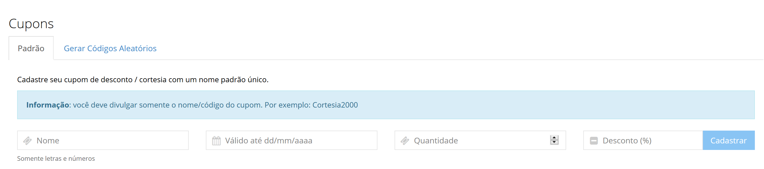
Task: Open the Gerar Códigos Aleatórios tab
Action: (110, 48)
